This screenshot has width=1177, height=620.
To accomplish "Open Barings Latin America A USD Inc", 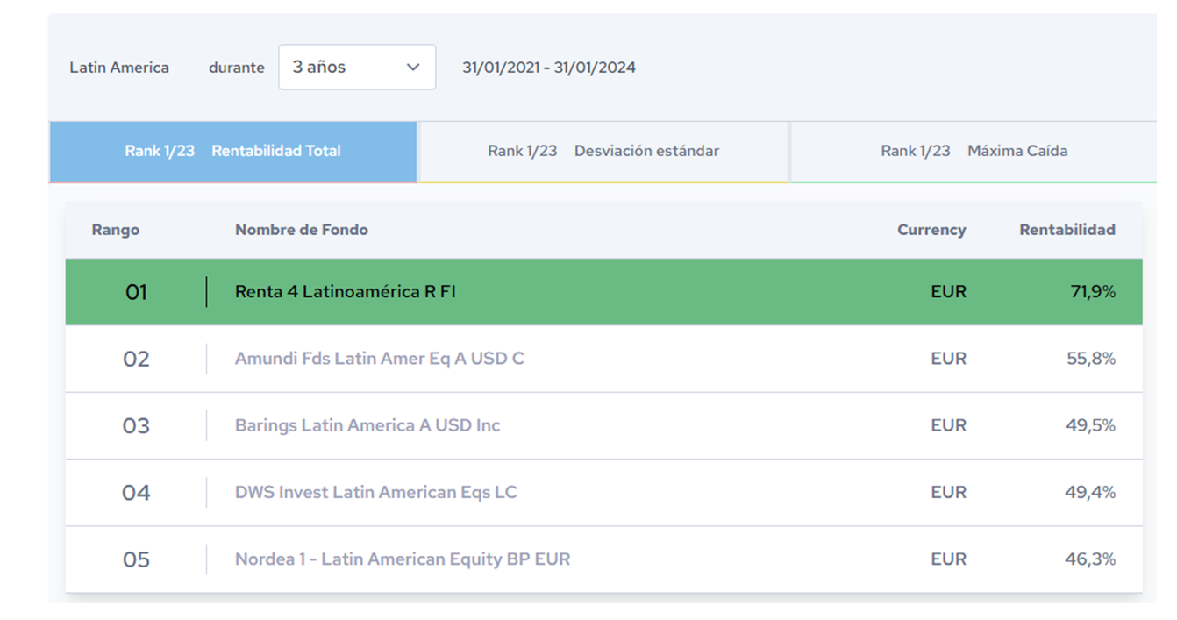I will pos(367,425).
